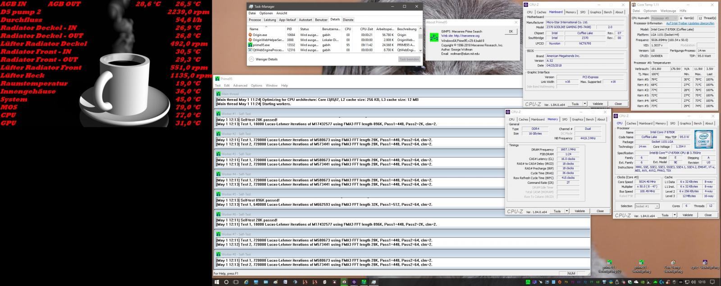Open Task View on the taskbar
Image resolution: width=721 pixels, height=286 pixels.
237,282
